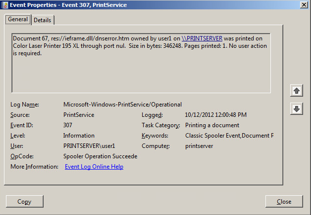Click the Event Properties title bar icon
Image resolution: width=311 pixels, height=215 pixels.
(5, 4)
